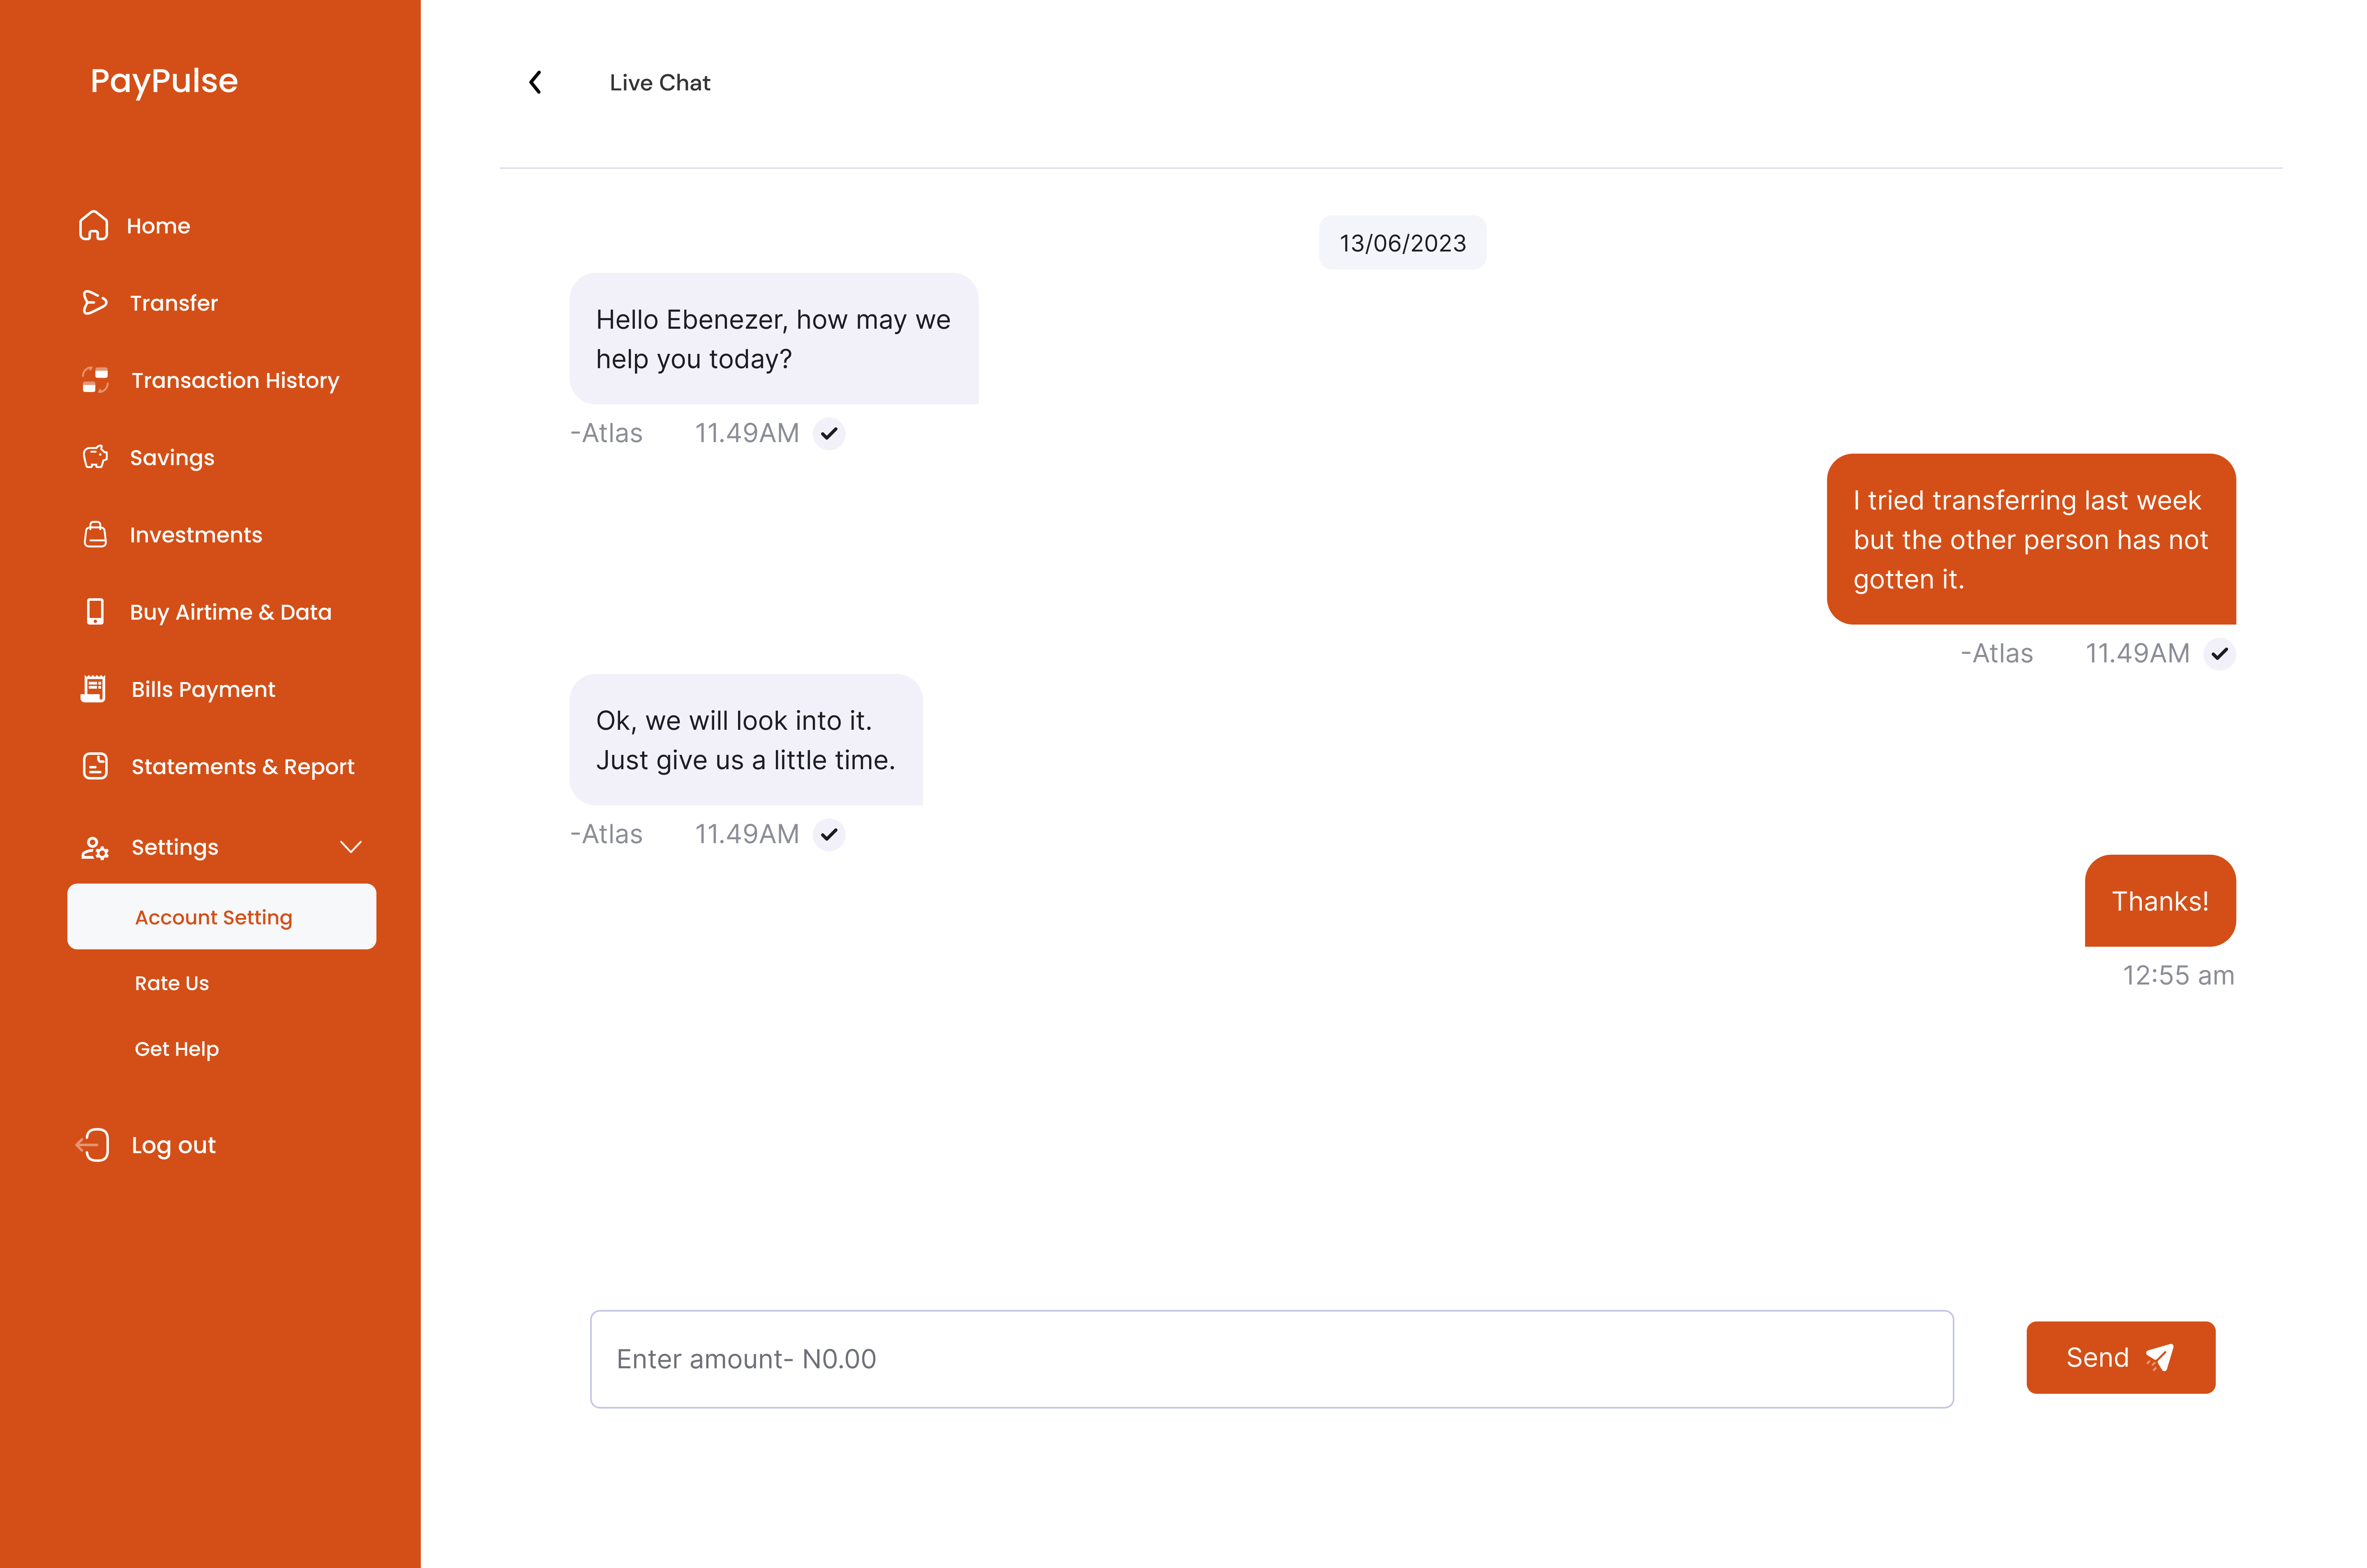Click the Send button

[x=2120, y=1357]
